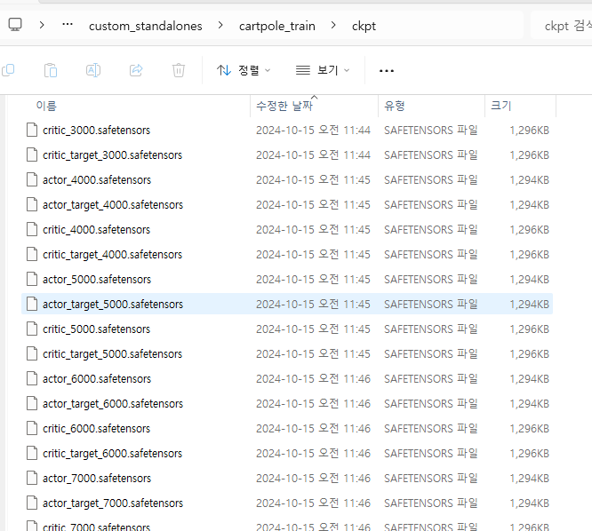The image size is (592, 531).
Task: Click file icon of actor_6000.safetensors
Action: tap(32, 378)
